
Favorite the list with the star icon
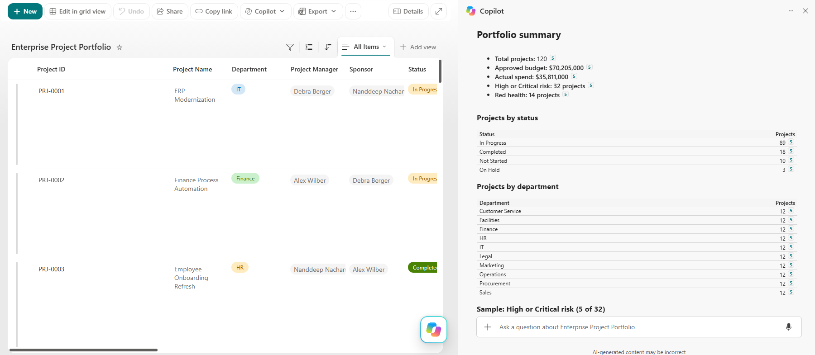click(x=120, y=47)
